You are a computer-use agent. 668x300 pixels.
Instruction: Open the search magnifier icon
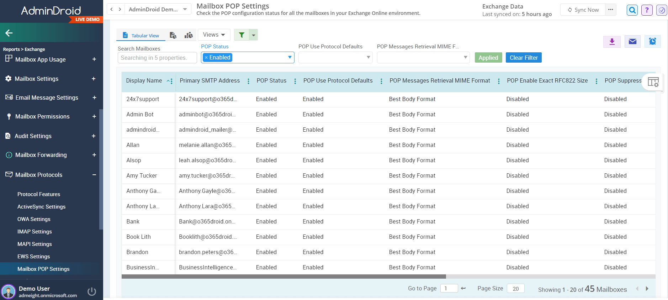[632, 10]
